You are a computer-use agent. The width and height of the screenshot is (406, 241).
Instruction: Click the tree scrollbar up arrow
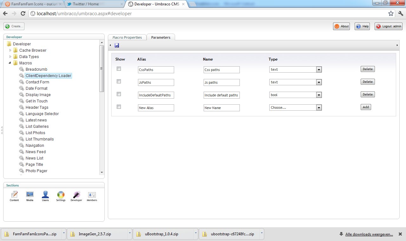[x=101, y=42]
